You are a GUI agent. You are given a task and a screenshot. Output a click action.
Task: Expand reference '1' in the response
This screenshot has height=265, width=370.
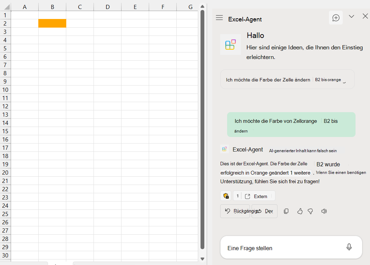click(237, 196)
